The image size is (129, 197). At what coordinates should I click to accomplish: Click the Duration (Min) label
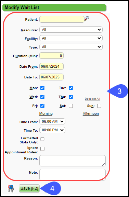click(25, 56)
